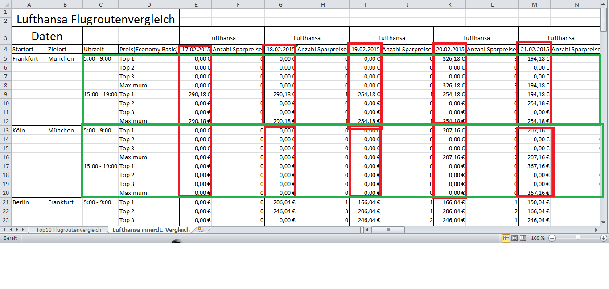Select the Uhrzeit header cell

[x=100, y=49]
